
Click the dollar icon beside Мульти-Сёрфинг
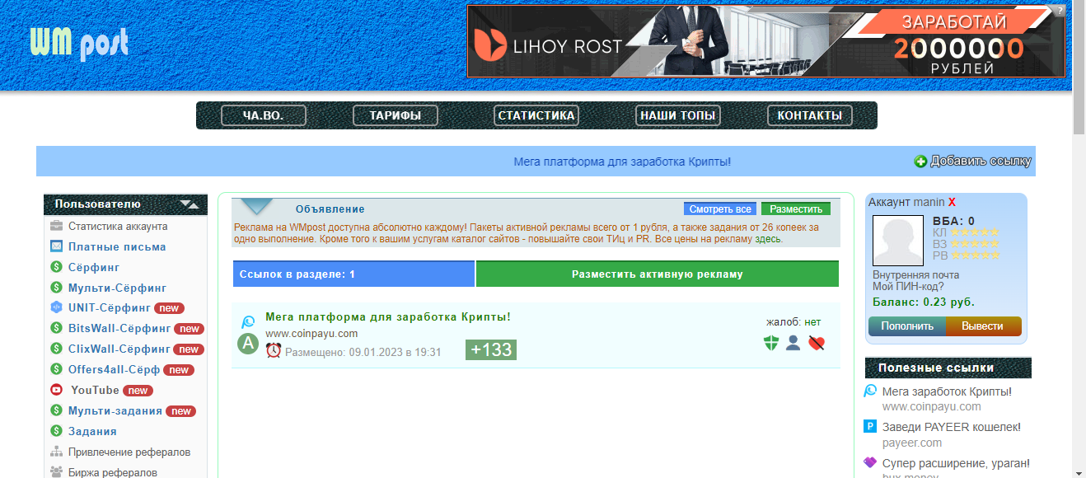(57, 288)
